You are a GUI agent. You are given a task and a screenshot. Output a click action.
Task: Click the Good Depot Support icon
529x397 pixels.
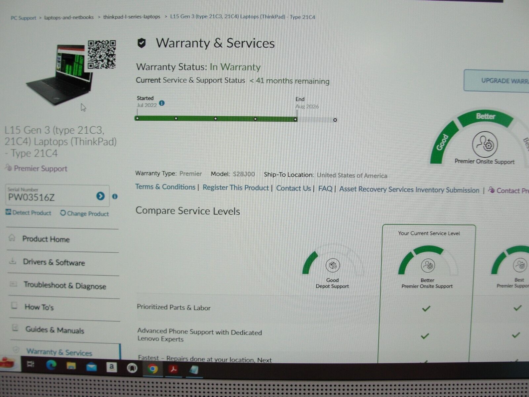tap(333, 265)
